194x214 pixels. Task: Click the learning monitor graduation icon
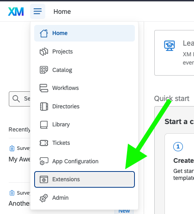click(x=170, y=46)
